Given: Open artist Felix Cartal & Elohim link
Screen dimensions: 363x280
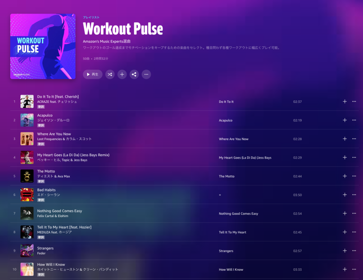Looking at the screenshot, I should pos(53,216).
